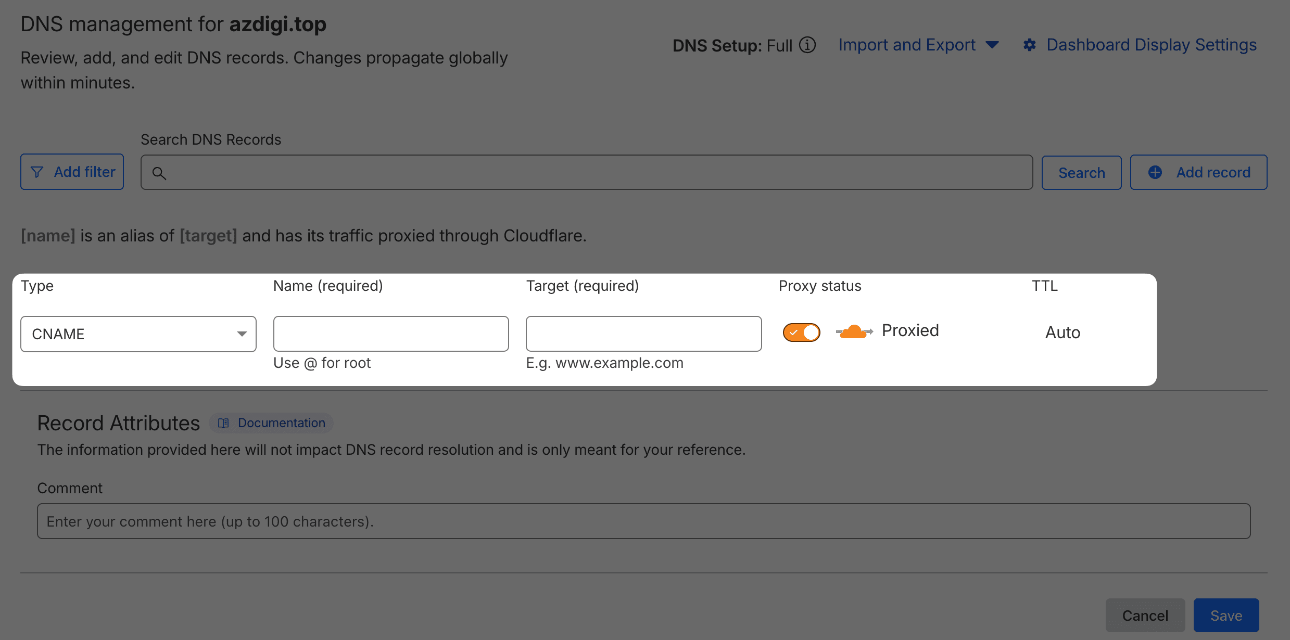Open Dashboard Display Settings
Viewport: 1290px width, 640px height.
click(1151, 45)
